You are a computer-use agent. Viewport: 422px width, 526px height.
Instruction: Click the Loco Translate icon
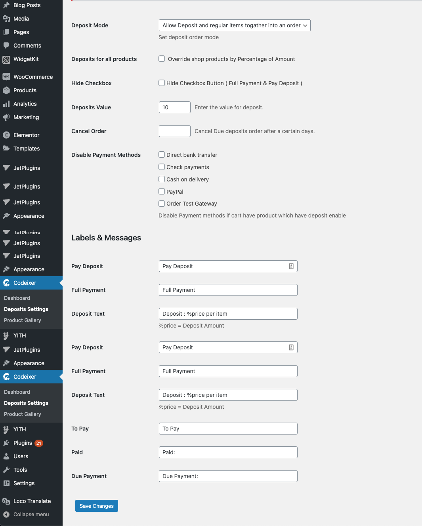[6, 501]
